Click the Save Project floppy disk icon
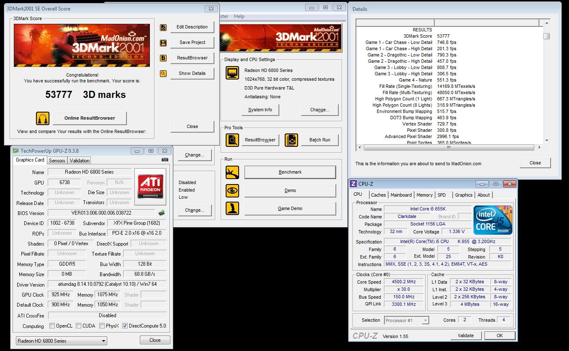The width and height of the screenshot is (569, 351). (x=163, y=43)
